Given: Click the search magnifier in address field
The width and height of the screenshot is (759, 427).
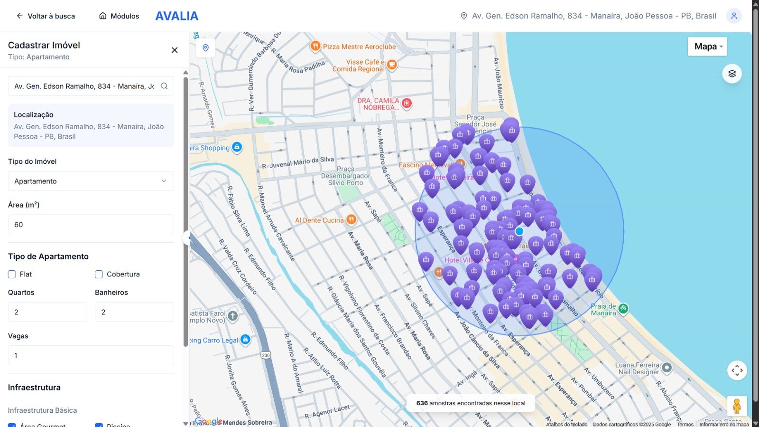Looking at the screenshot, I should point(164,86).
